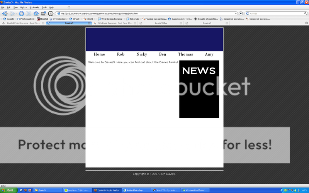309x193 pixels.
Task: Go to the Home page icon
Action: pyautogui.click(x=36, y=14)
